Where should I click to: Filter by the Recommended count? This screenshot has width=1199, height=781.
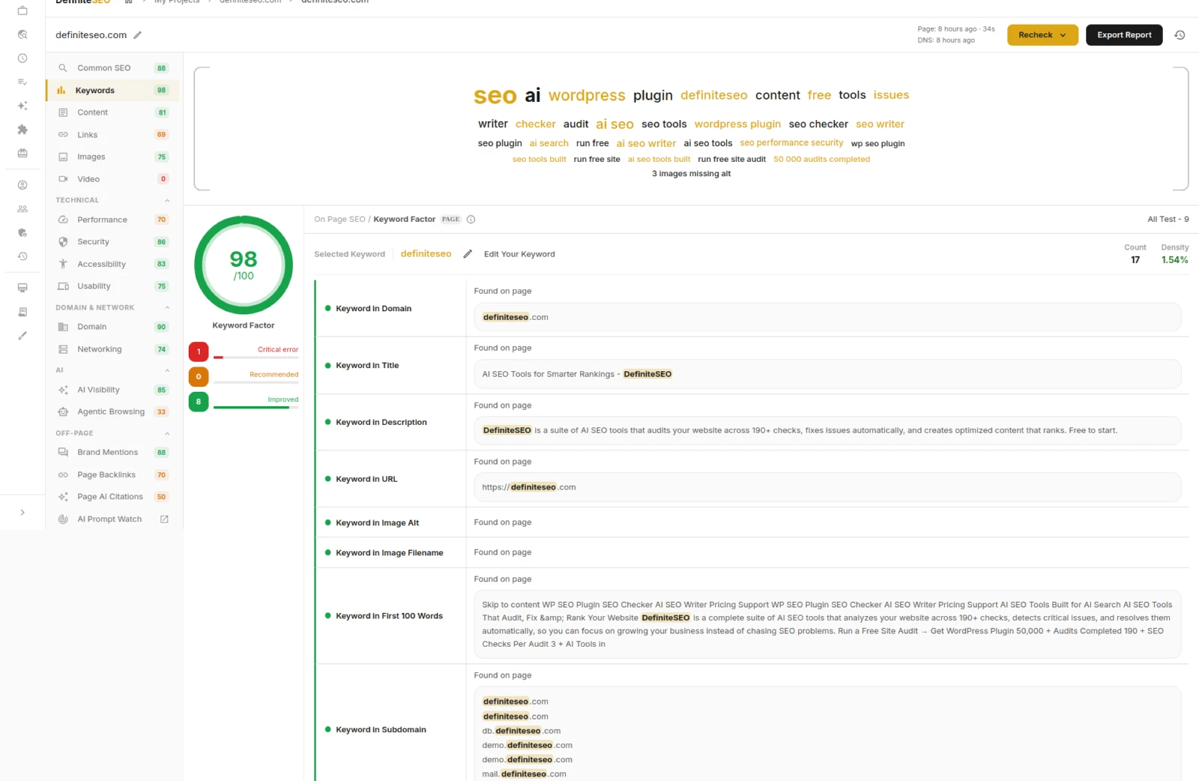tap(199, 377)
